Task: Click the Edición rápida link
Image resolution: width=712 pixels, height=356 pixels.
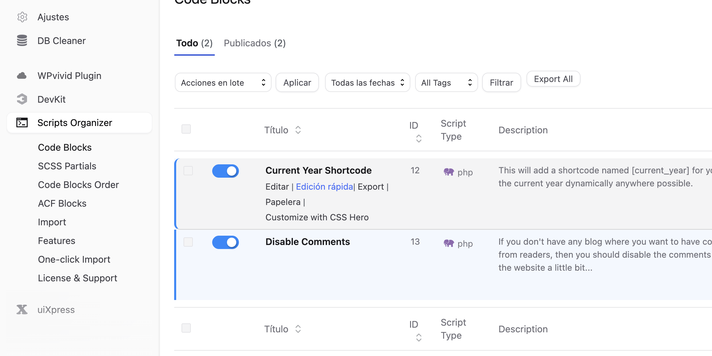Action: point(324,187)
